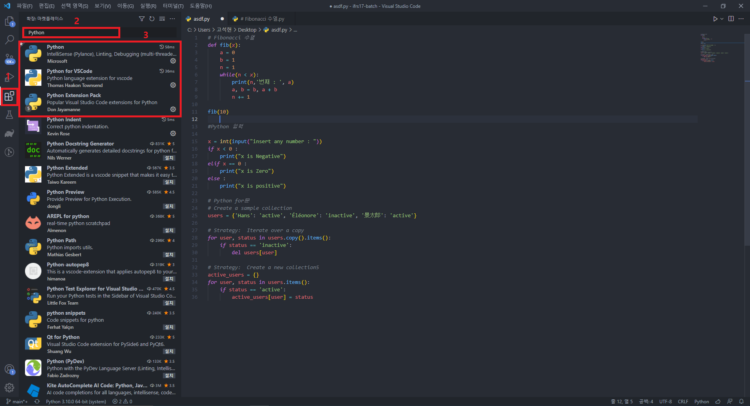This screenshot has width=750, height=406.
Task: Change UTF-8 encoding in status bar
Action: pos(666,401)
